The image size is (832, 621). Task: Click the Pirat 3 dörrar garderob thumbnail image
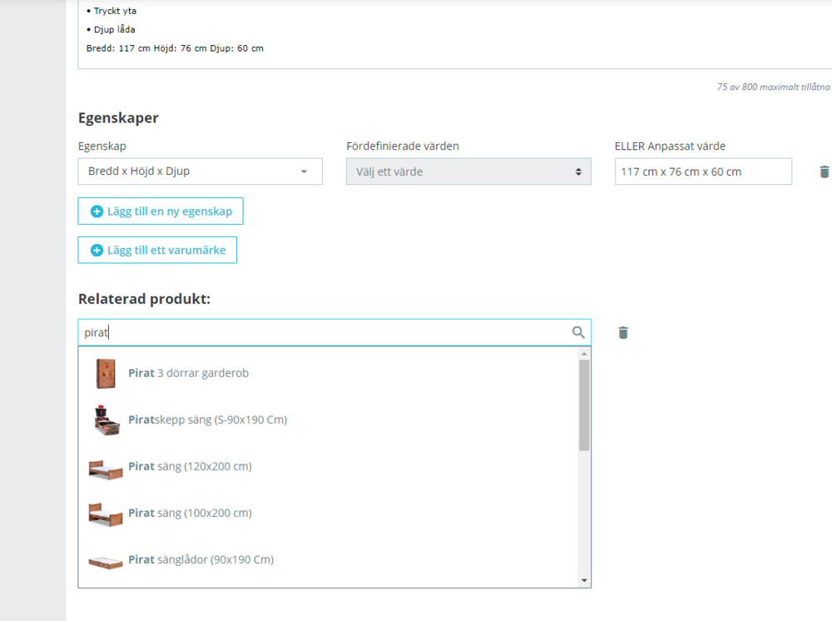105,372
